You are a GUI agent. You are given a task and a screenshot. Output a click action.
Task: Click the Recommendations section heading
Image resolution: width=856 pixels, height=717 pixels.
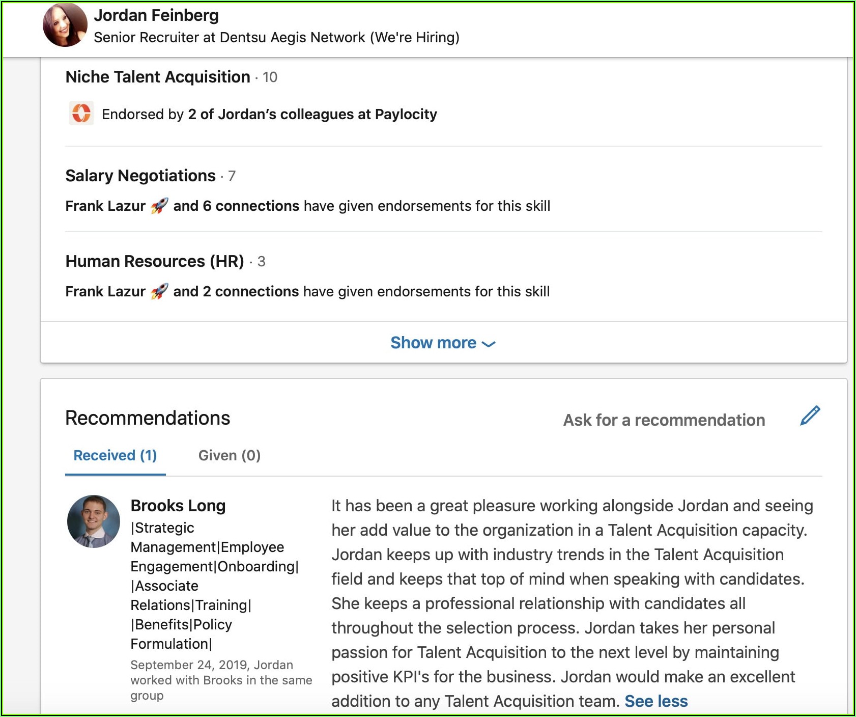(148, 418)
